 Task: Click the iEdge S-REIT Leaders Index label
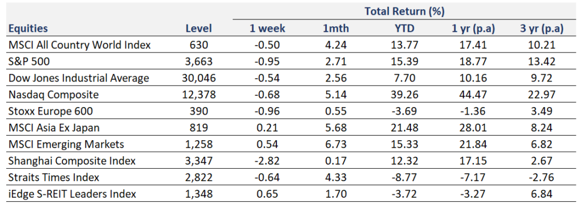coord(72,194)
